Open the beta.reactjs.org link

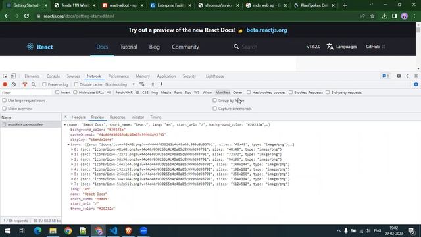click(266, 30)
